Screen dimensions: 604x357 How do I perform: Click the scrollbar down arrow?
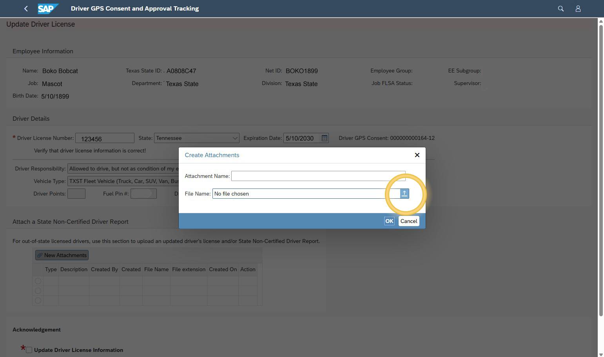601,353
